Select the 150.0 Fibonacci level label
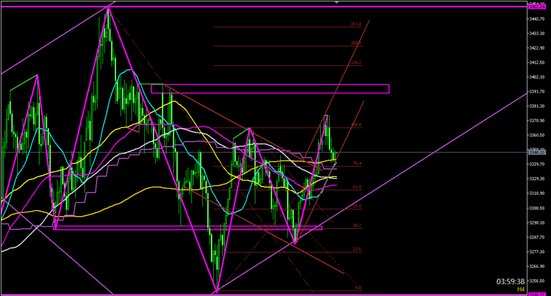This screenshot has height=296, width=551. (x=356, y=43)
